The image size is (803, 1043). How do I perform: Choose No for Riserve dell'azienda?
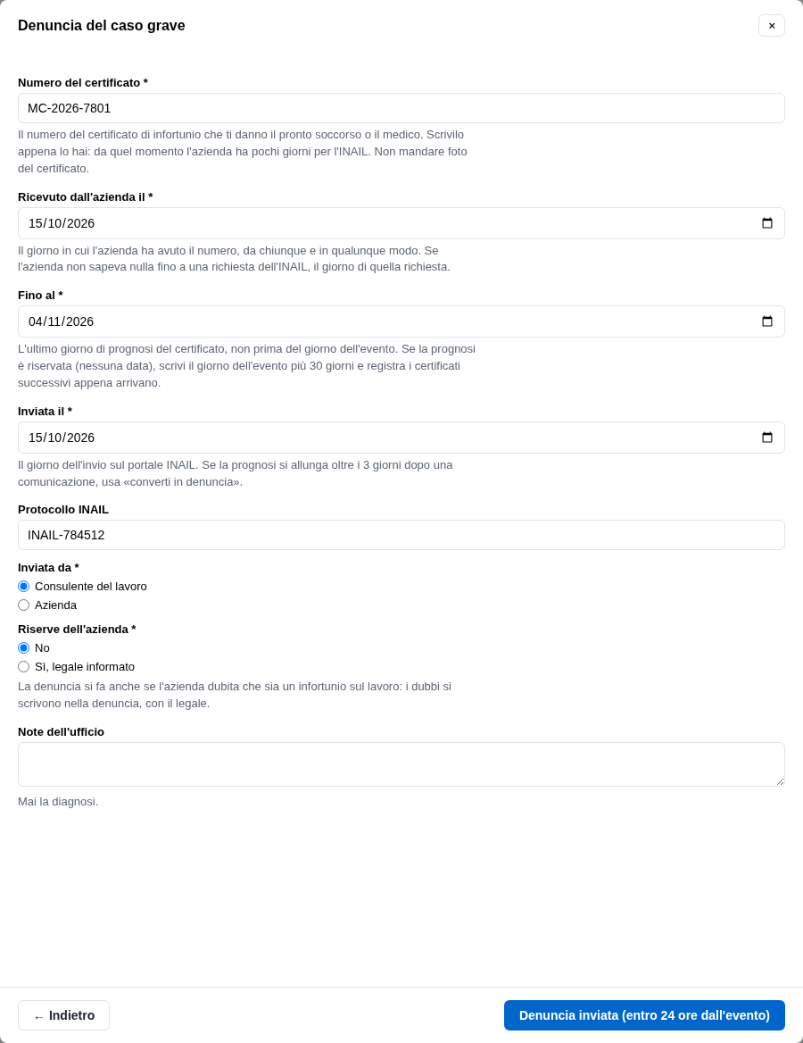[24, 648]
